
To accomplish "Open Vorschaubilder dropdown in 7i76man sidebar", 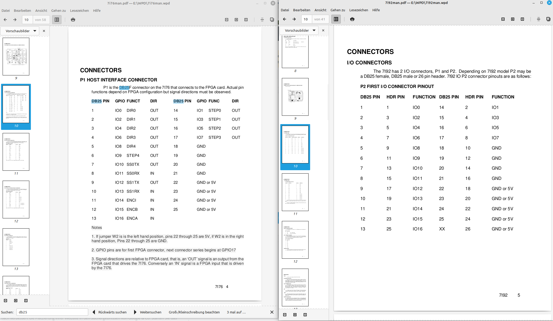I will pyautogui.click(x=20, y=31).
